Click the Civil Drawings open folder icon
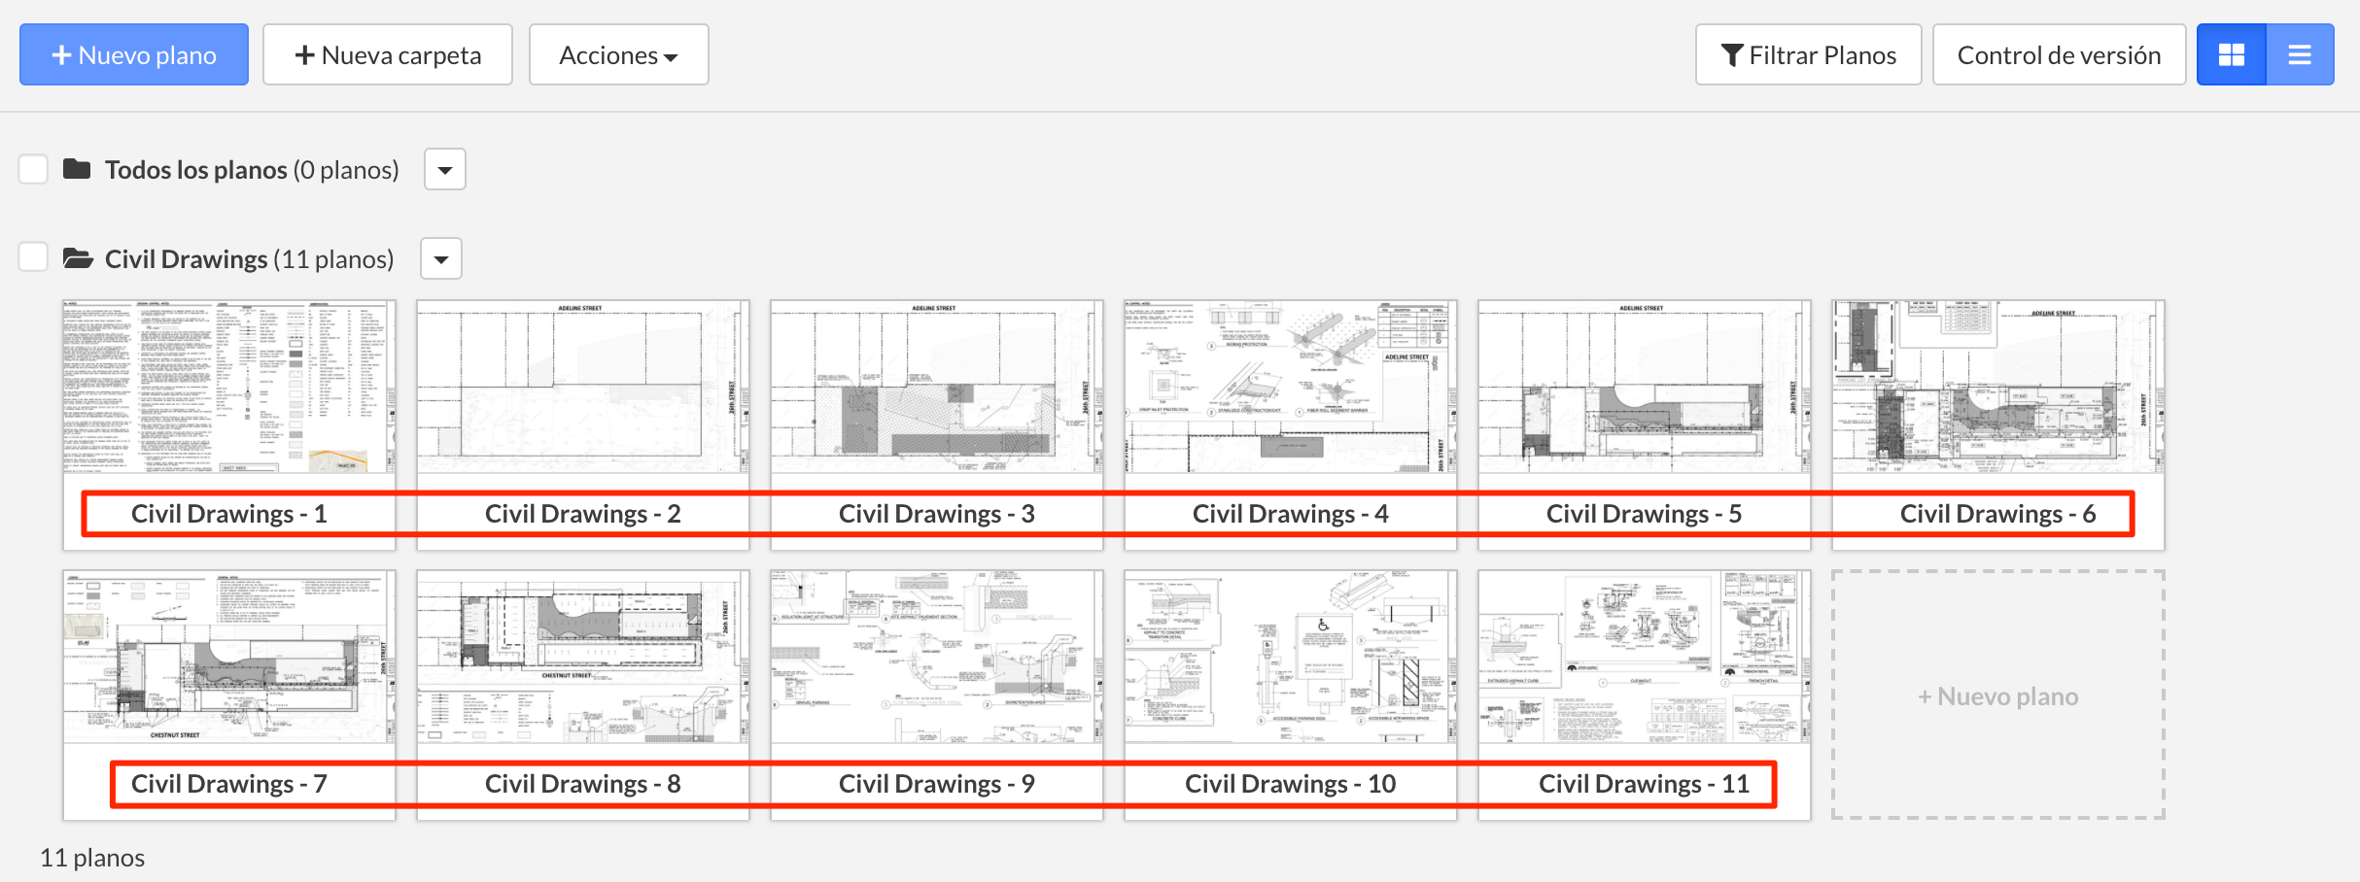This screenshot has height=882, width=2360. tap(78, 258)
